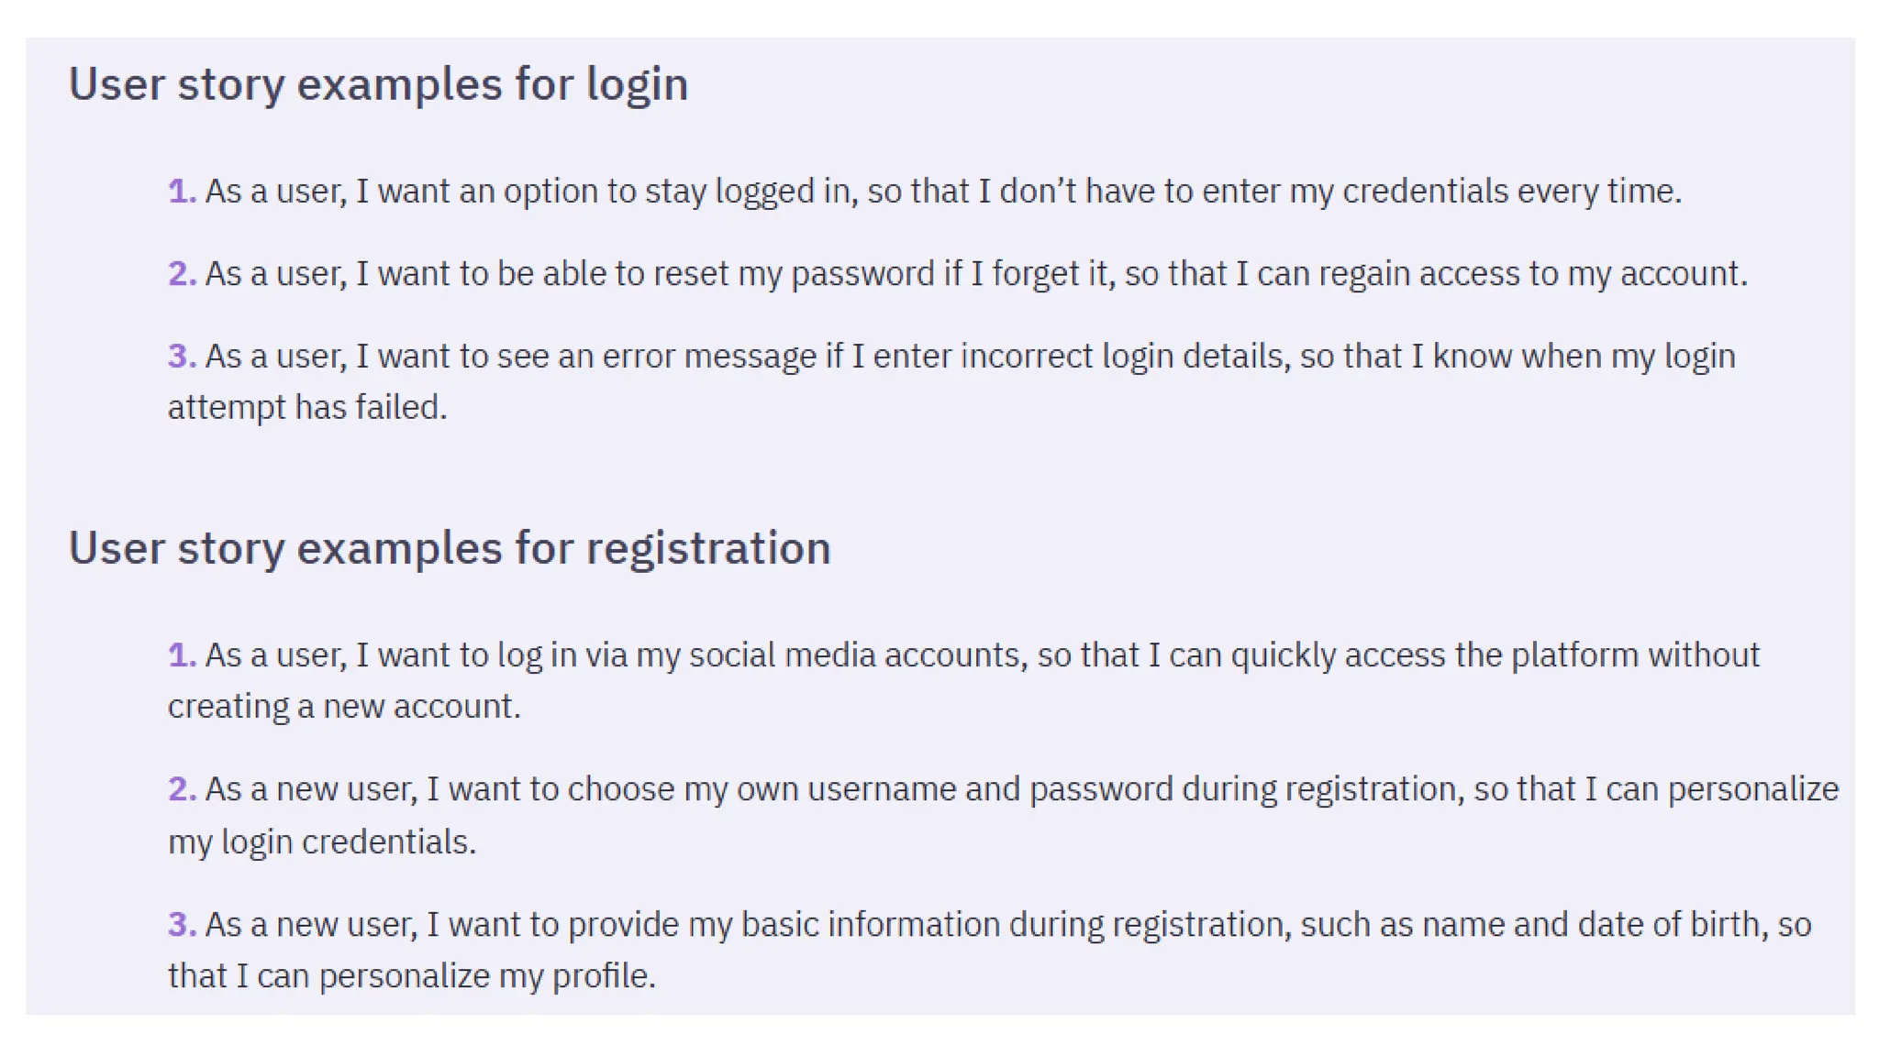Click number 2 marker in the login list

(x=182, y=274)
